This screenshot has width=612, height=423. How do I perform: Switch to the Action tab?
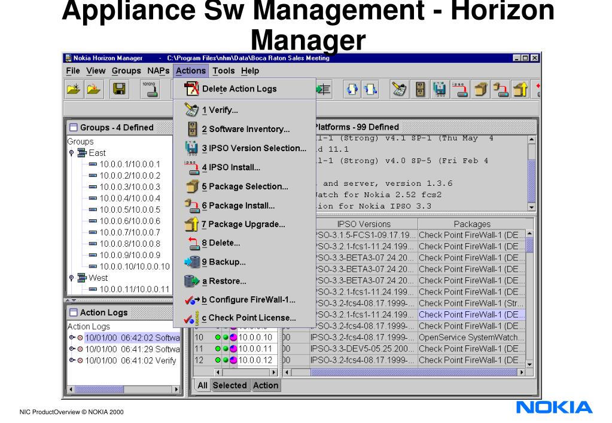click(x=266, y=385)
